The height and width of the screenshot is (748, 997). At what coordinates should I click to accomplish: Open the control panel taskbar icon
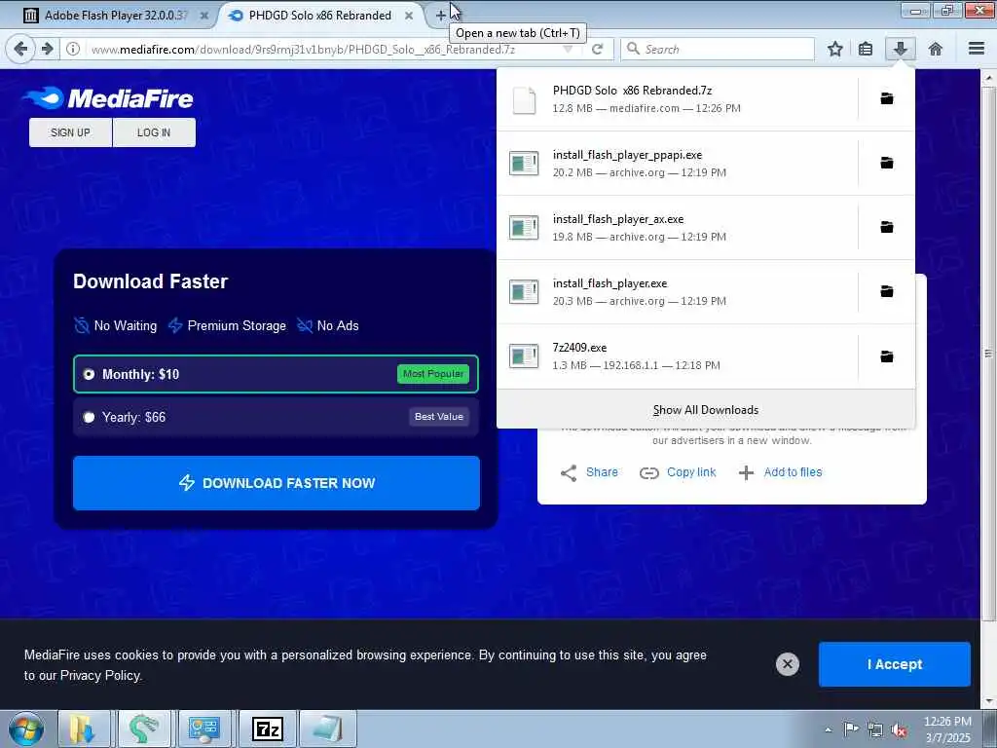point(204,729)
